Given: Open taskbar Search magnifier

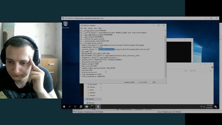Looking at the screenshot, I should (69, 107).
